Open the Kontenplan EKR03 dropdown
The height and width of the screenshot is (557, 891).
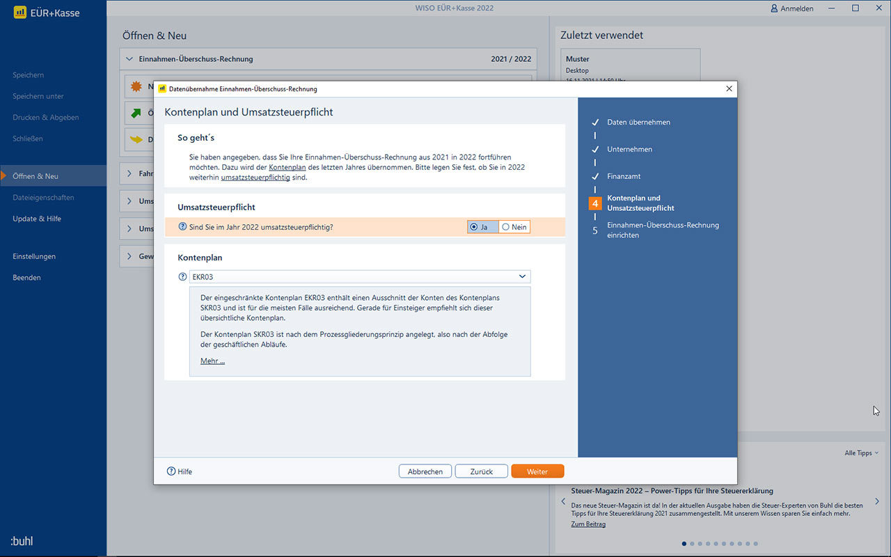(x=360, y=276)
